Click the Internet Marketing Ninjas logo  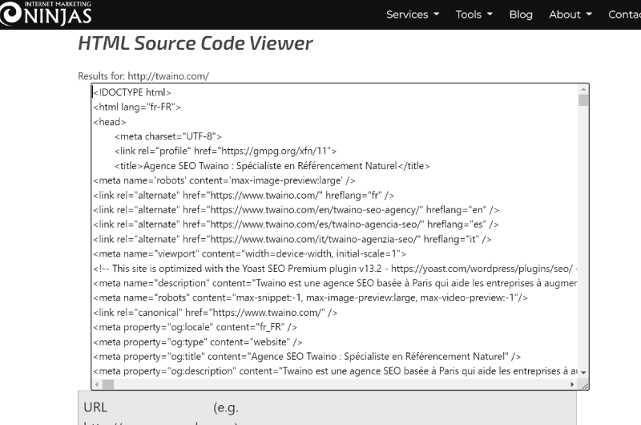tap(46, 13)
